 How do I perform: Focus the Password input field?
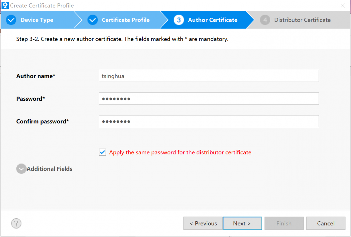[x=209, y=99]
